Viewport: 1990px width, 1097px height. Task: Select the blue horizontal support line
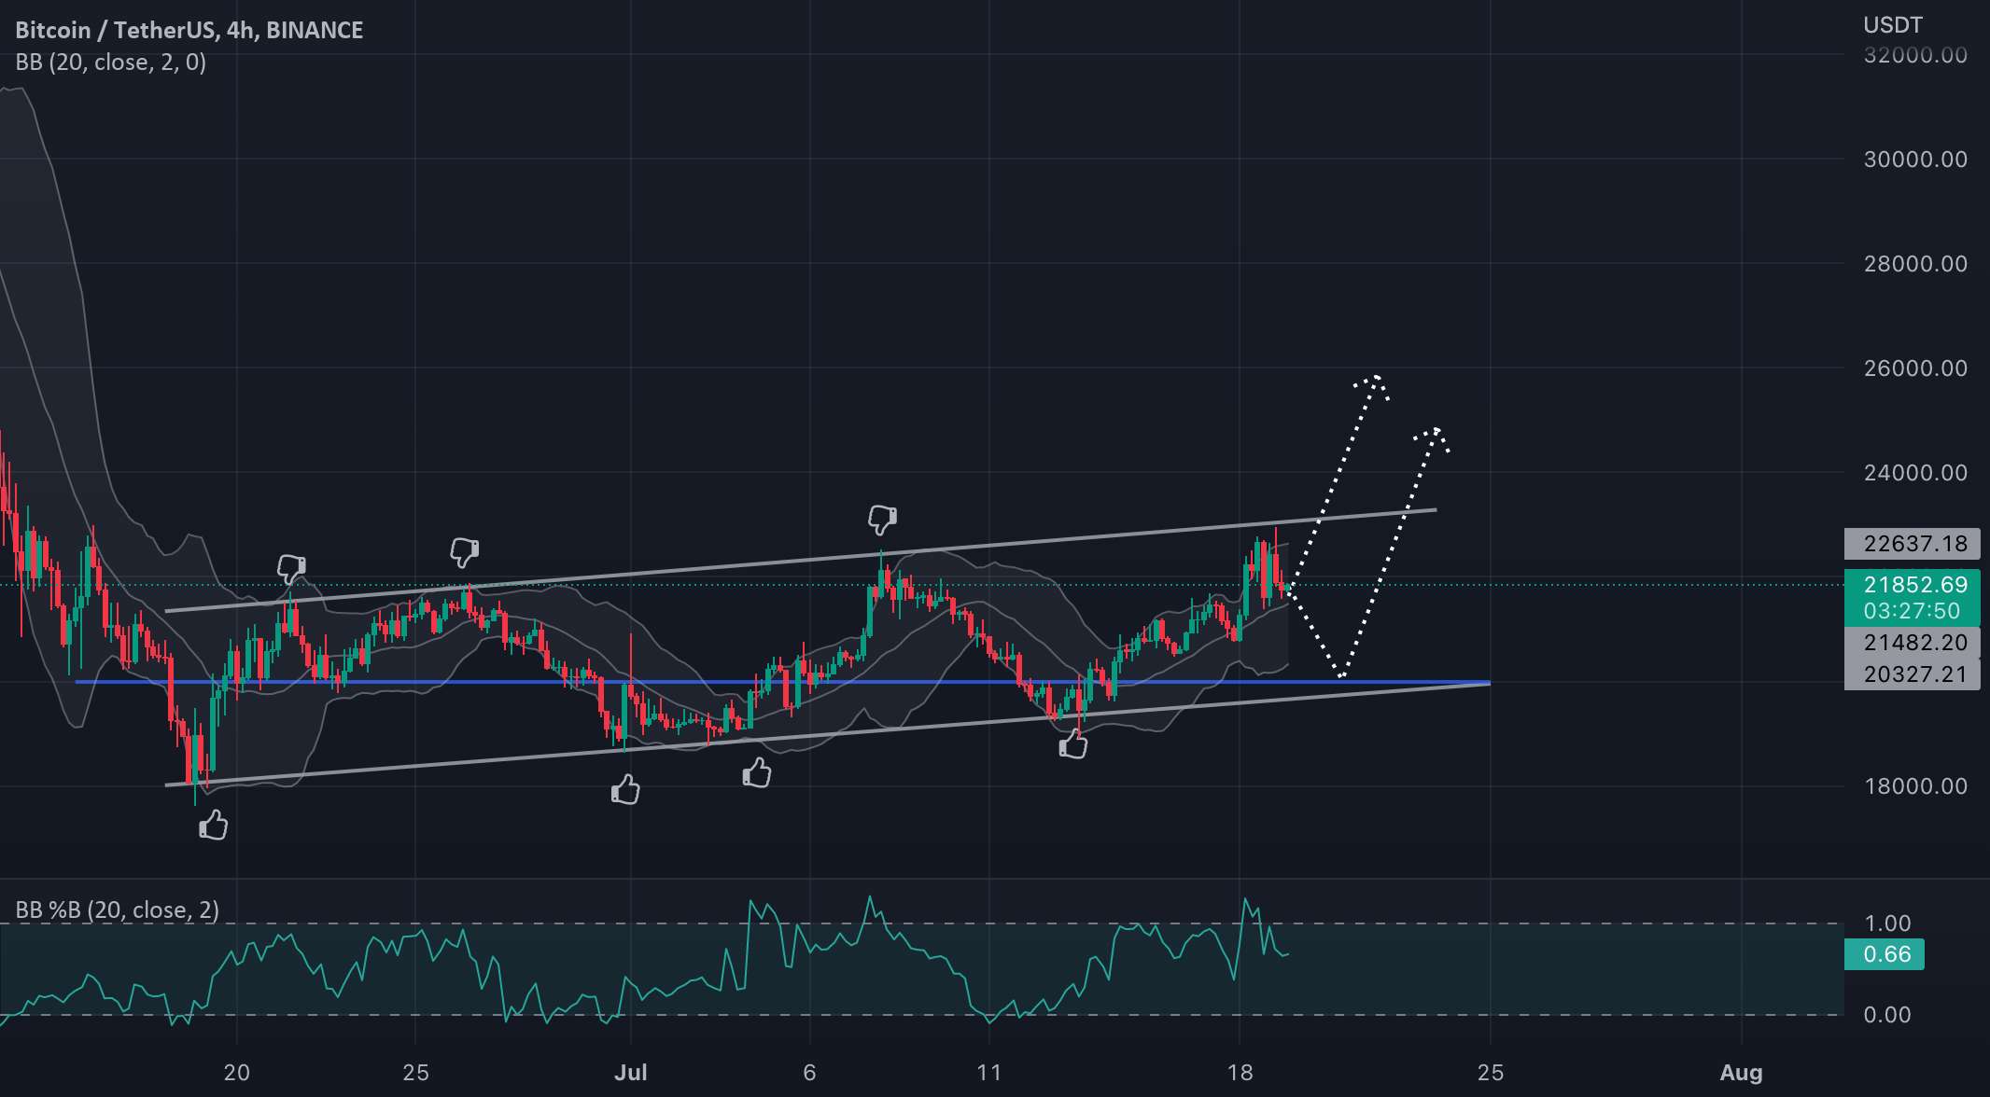tap(782, 682)
